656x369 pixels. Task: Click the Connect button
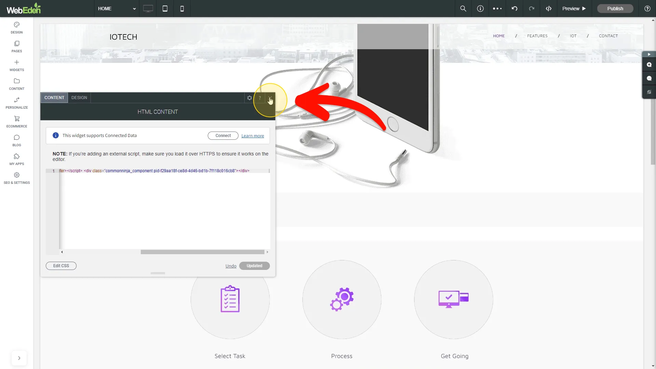[223, 136]
